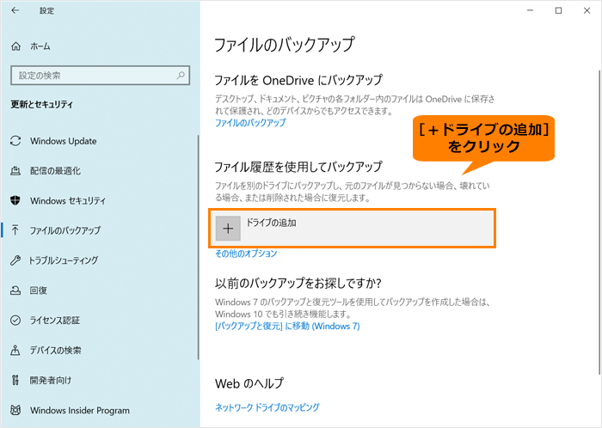Click the Web のヘルプ heading
The height and width of the screenshot is (428, 602).
click(x=249, y=383)
